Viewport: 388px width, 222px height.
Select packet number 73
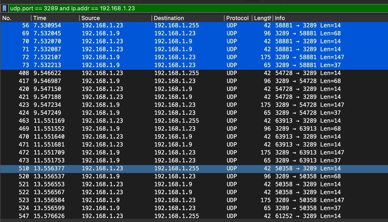pos(194,65)
